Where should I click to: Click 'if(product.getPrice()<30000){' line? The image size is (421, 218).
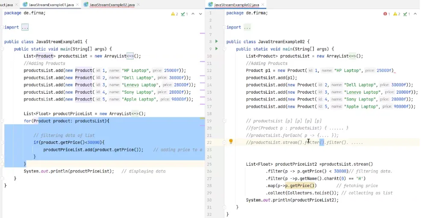[69, 143]
